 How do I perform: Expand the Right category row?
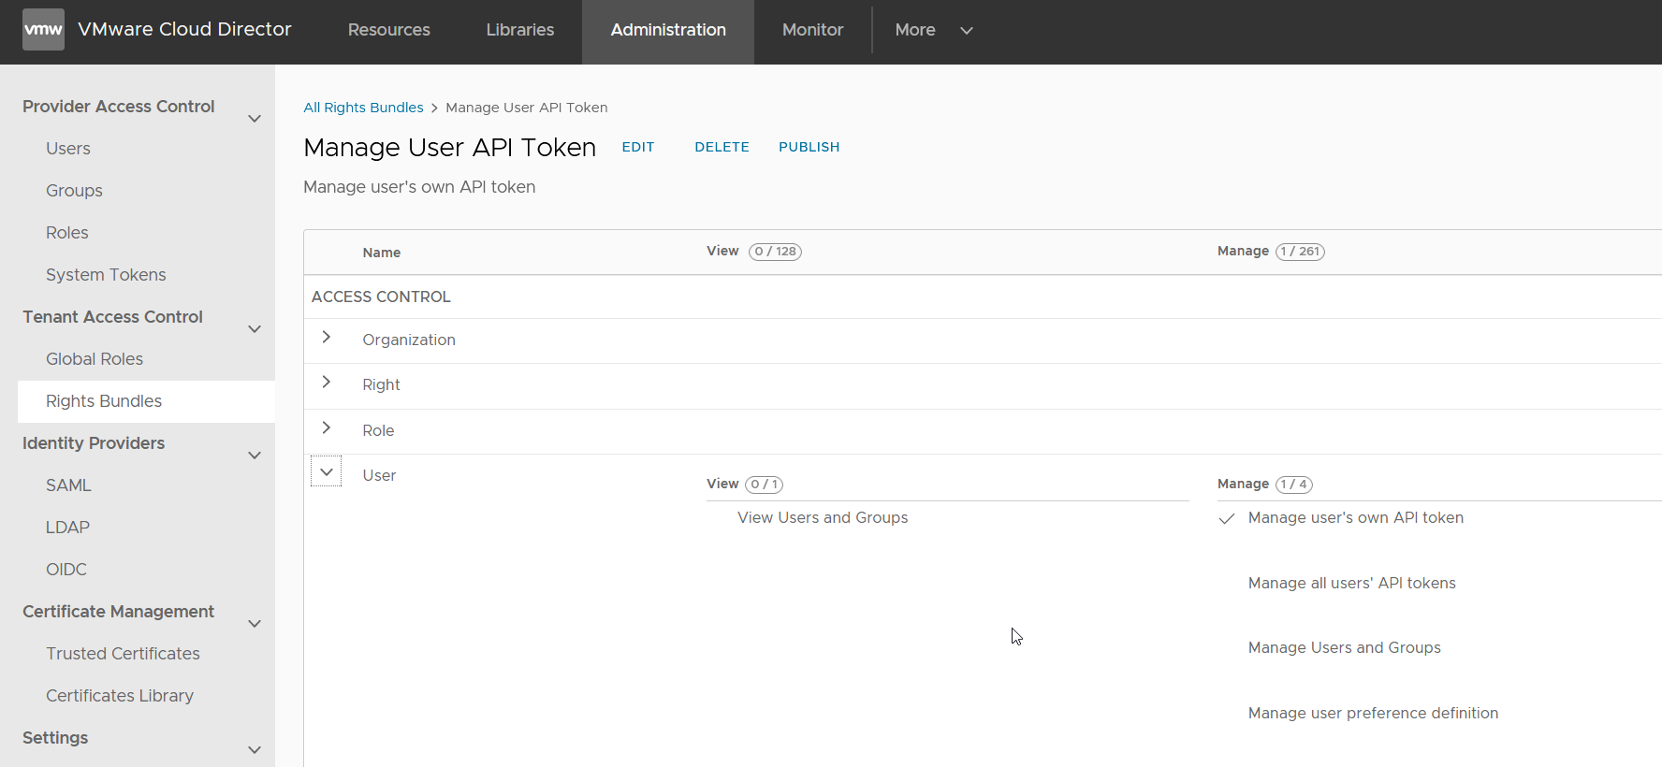327,383
